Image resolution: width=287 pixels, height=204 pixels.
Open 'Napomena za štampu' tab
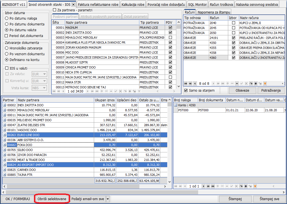point(214,12)
